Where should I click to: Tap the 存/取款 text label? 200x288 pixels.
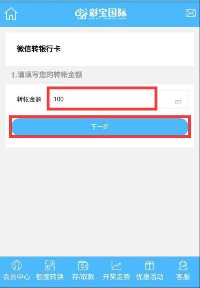click(83, 277)
